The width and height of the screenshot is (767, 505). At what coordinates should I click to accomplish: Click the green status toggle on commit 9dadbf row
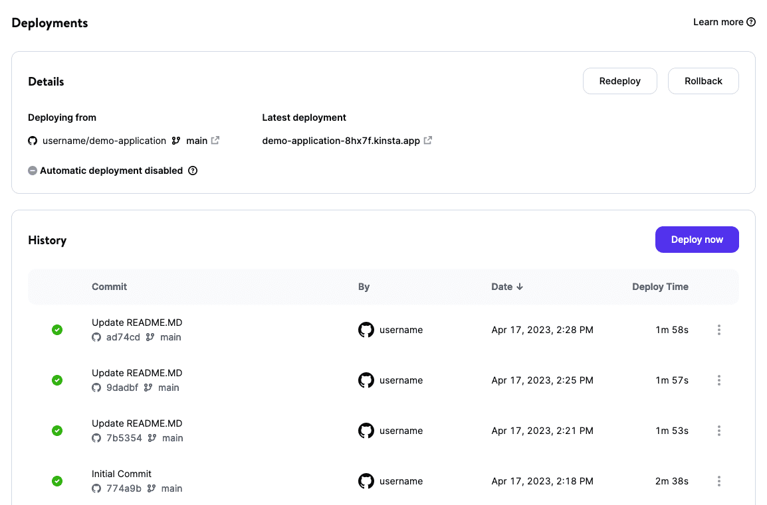pyautogui.click(x=57, y=380)
